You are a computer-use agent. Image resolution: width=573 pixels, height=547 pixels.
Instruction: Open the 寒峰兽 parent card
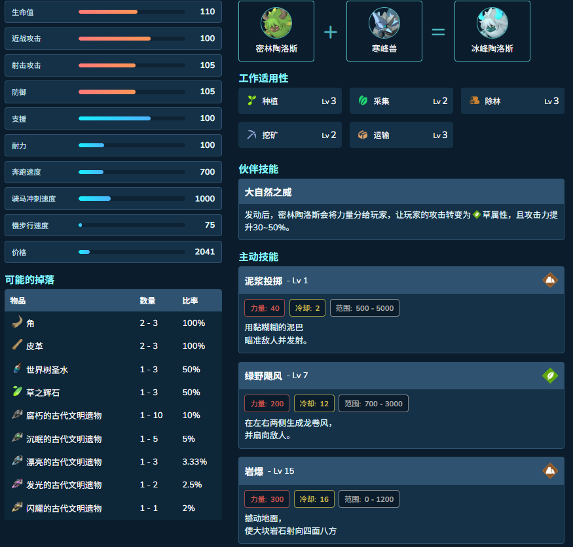point(384,31)
